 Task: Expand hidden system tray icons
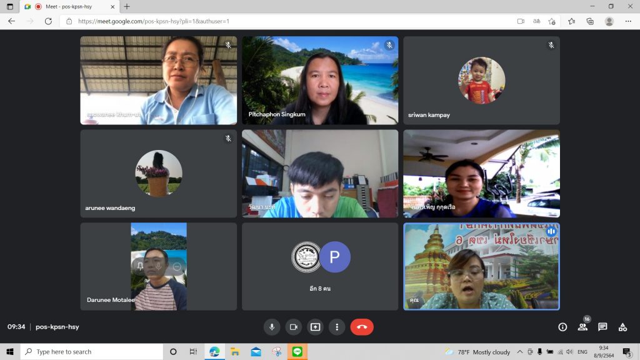tap(519, 352)
